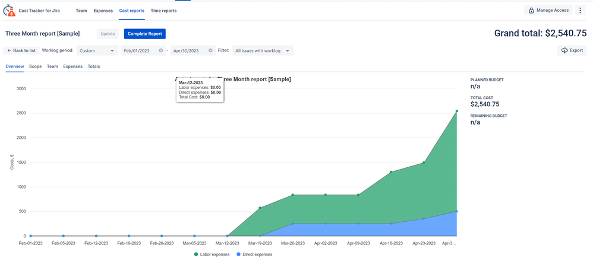Click the PLANNED BUDGET n/a value
The image size is (593, 258).
[475, 86]
